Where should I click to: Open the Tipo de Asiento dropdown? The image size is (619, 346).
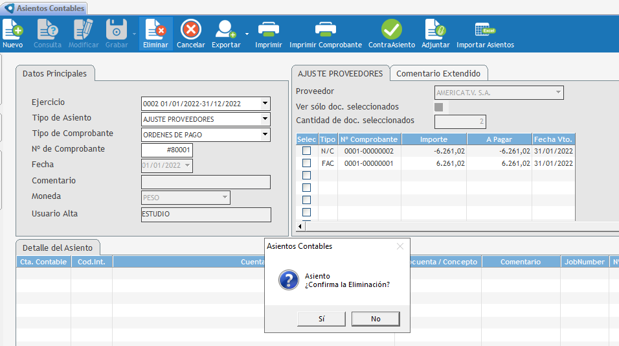[x=265, y=119]
